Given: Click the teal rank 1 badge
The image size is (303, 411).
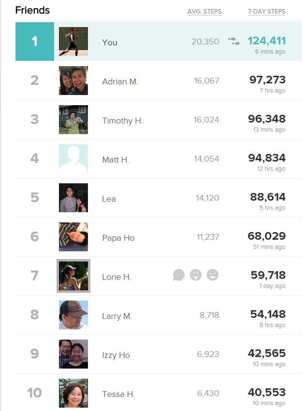Looking at the screenshot, I should click(x=35, y=41).
